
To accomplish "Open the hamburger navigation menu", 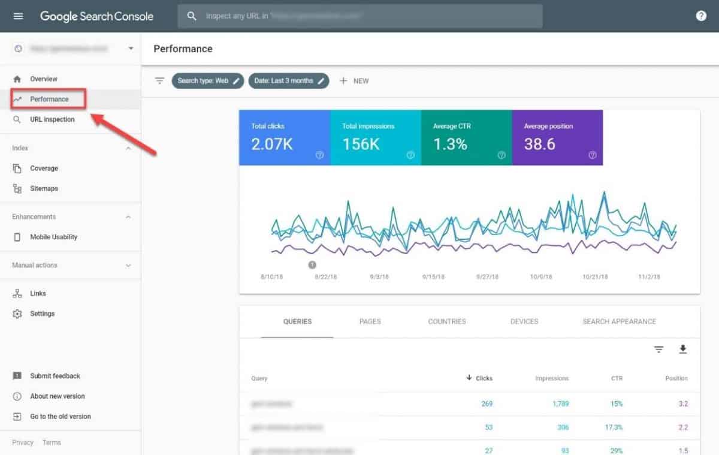I will [18, 16].
